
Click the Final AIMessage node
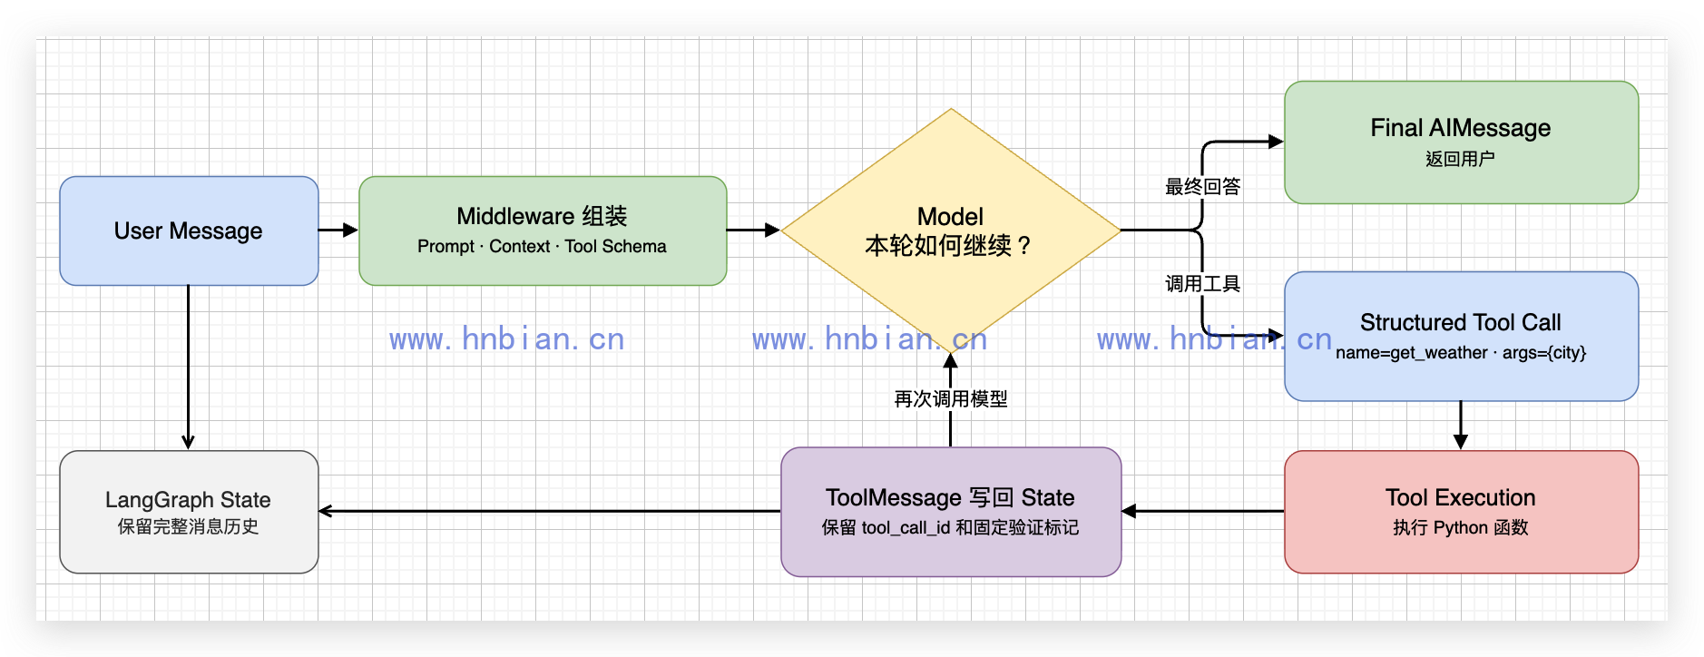click(1461, 142)
